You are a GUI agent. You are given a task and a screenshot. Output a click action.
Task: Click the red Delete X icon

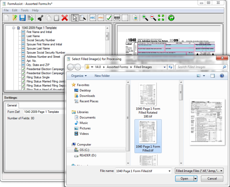[65, 18]
